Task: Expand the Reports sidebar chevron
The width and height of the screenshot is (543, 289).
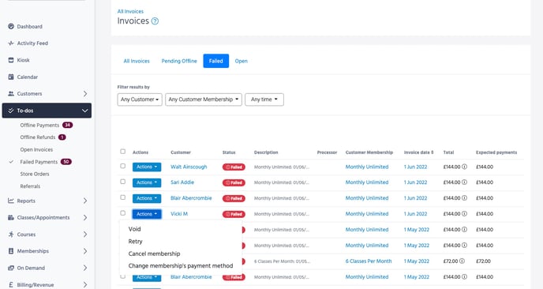Action: (85, 201)
